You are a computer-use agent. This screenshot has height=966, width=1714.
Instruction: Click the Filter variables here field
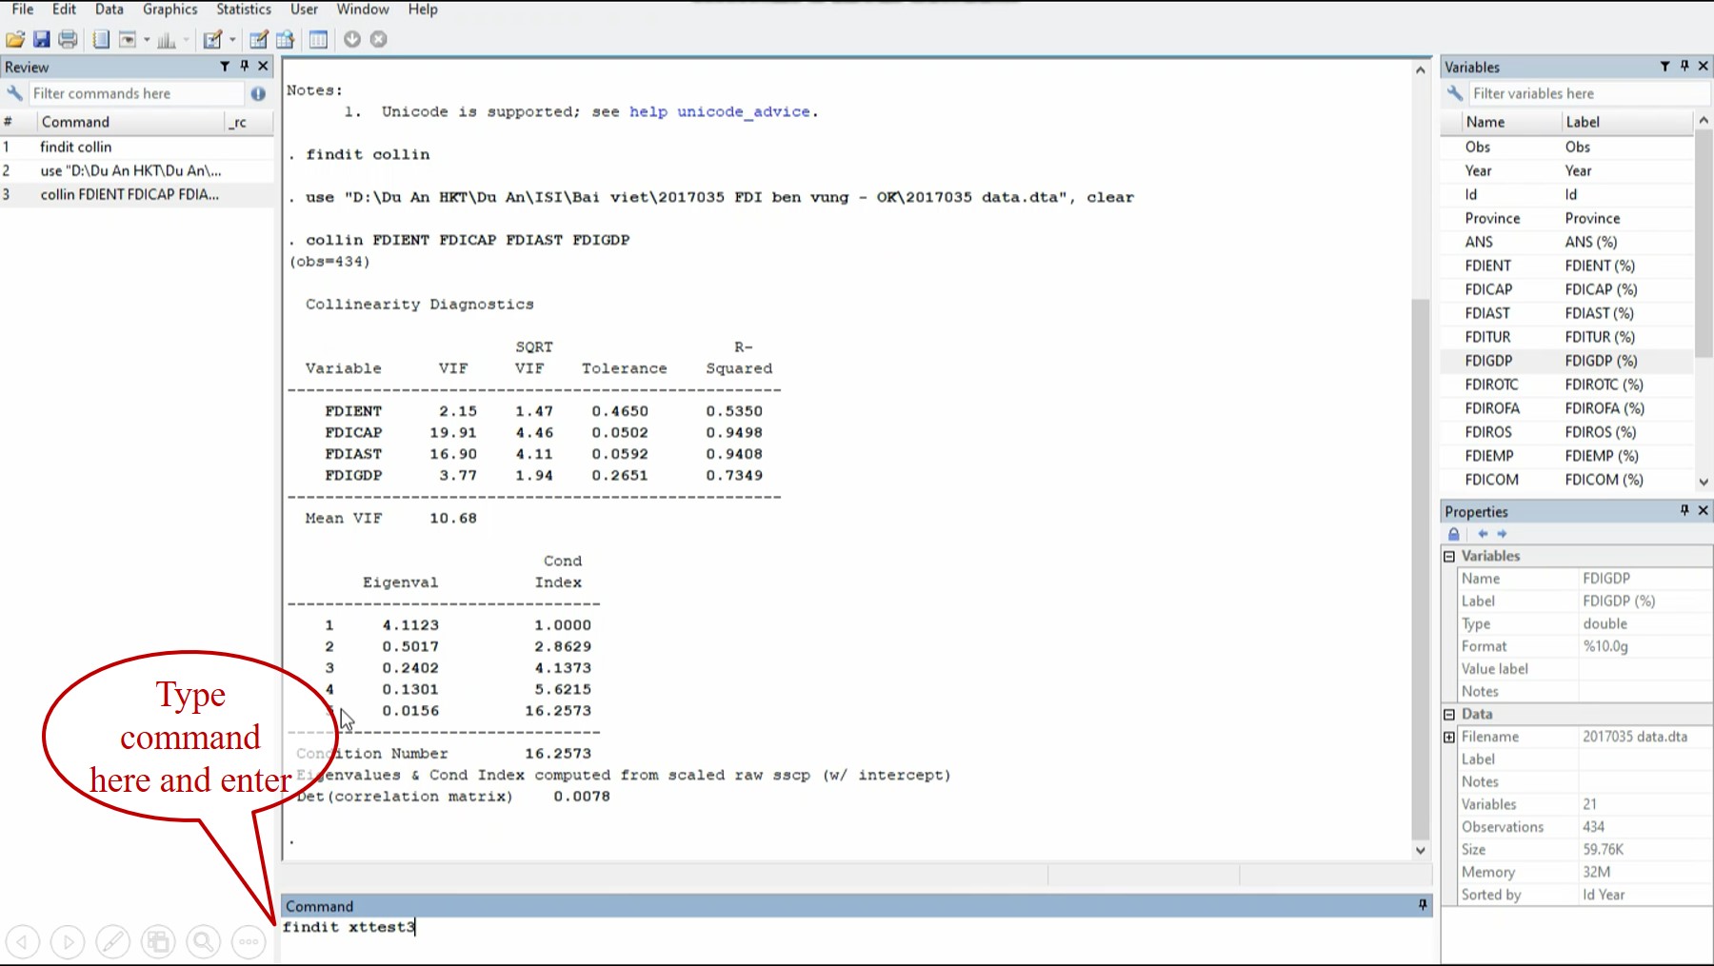[x=1588, y=93]
